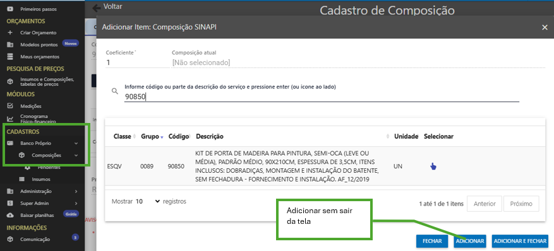Click the Cronograma Físico-financeiro chart icon
Screen dimensions: 554x251
pos(10,119)
